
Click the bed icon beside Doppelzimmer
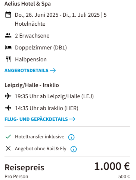pos(8,48)
